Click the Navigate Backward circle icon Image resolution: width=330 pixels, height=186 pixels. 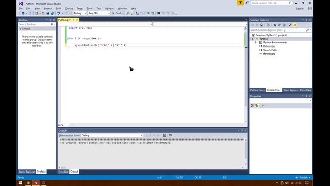pos(23,13)
